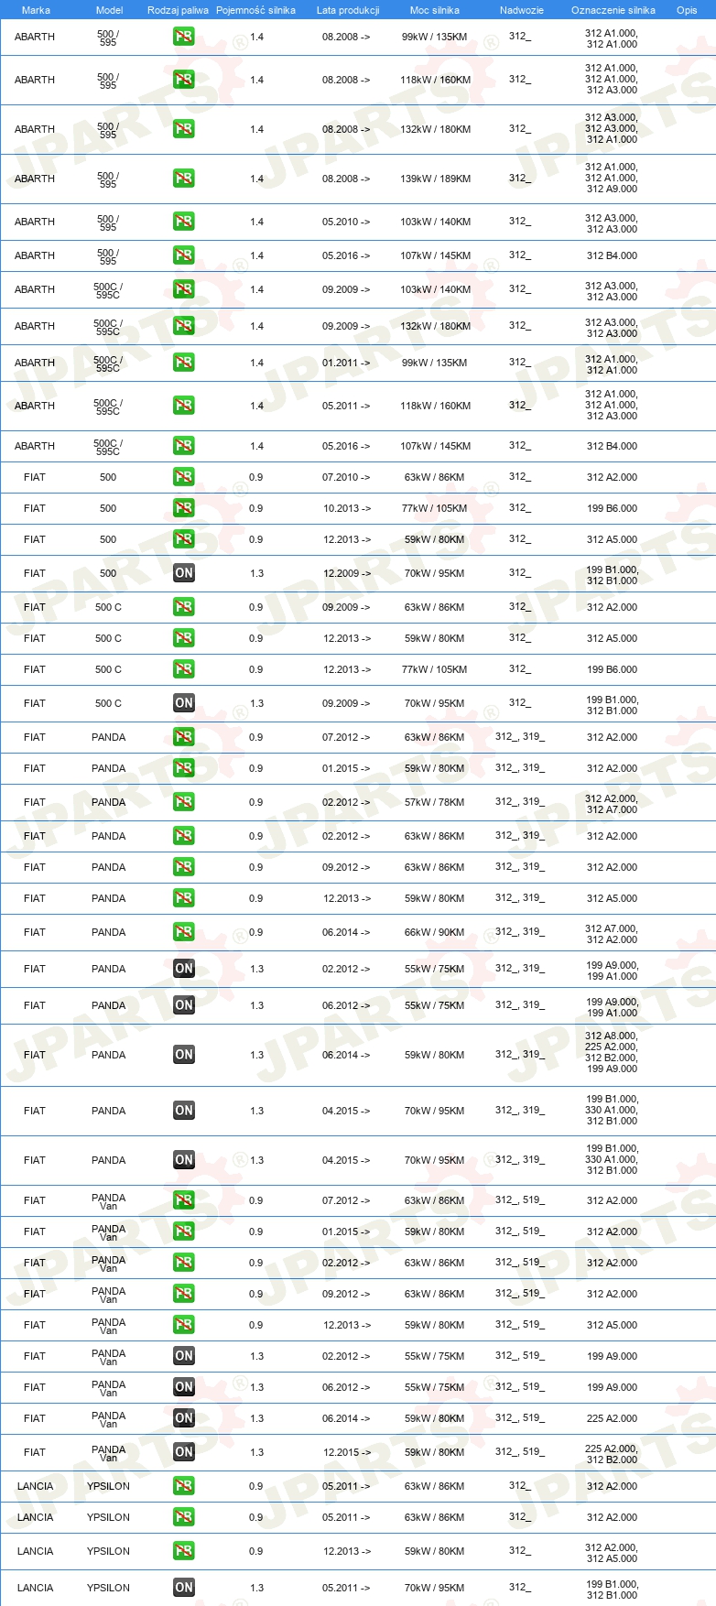Image resolution: width=716 pixels, height=1606 pixels.
Task: Select diesel ON icon in Panda 312 A8.000 row
Action: 184,1055
